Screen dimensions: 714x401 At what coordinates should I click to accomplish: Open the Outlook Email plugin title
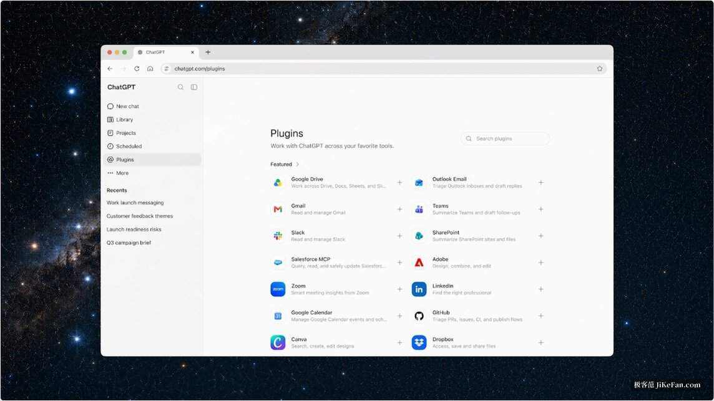click(449, 180)
